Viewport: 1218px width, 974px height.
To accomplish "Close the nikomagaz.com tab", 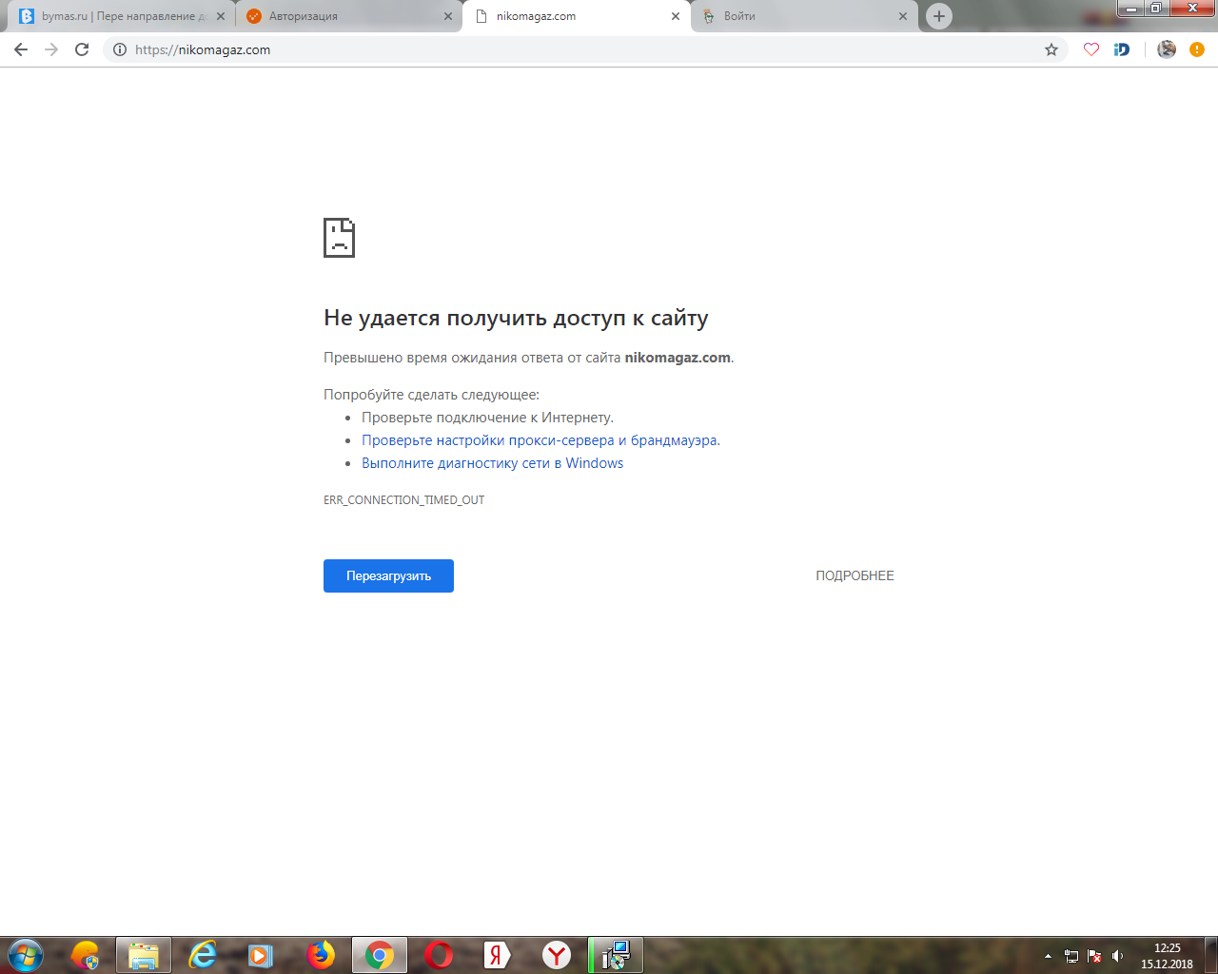I will pos(676,16).
